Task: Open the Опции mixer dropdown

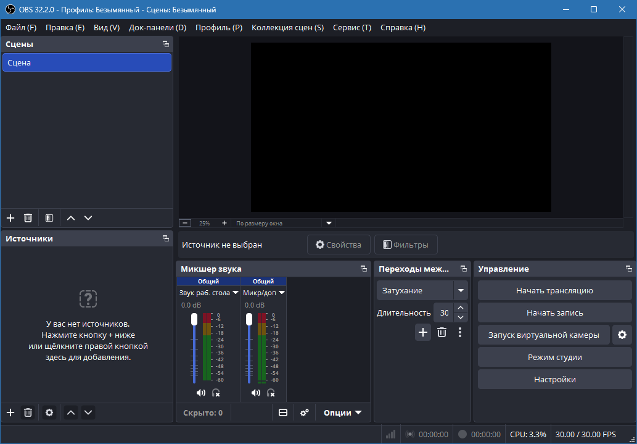Action: click(x=342, y=413)
